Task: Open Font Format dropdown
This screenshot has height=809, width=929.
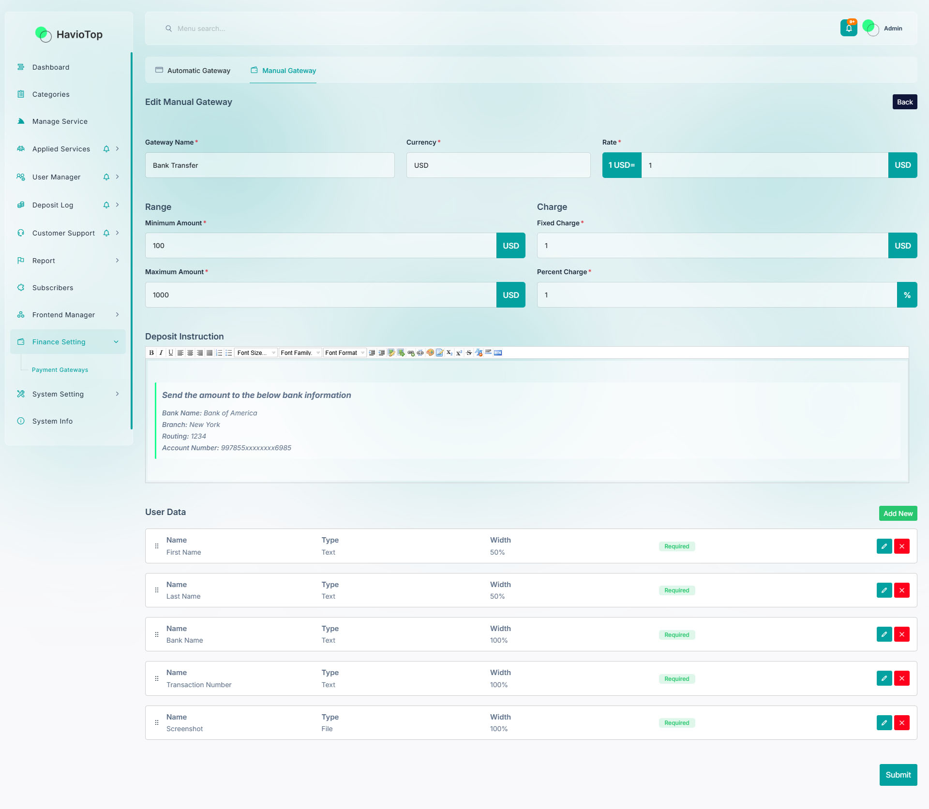Action: pos(345,353)
